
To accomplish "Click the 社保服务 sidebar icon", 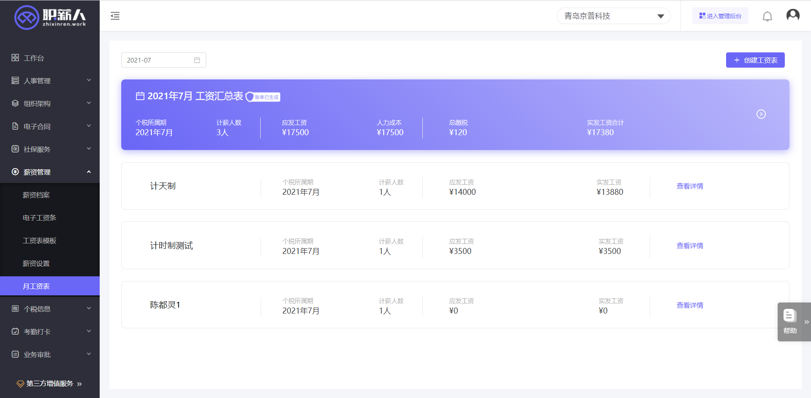I will (15, 149).
